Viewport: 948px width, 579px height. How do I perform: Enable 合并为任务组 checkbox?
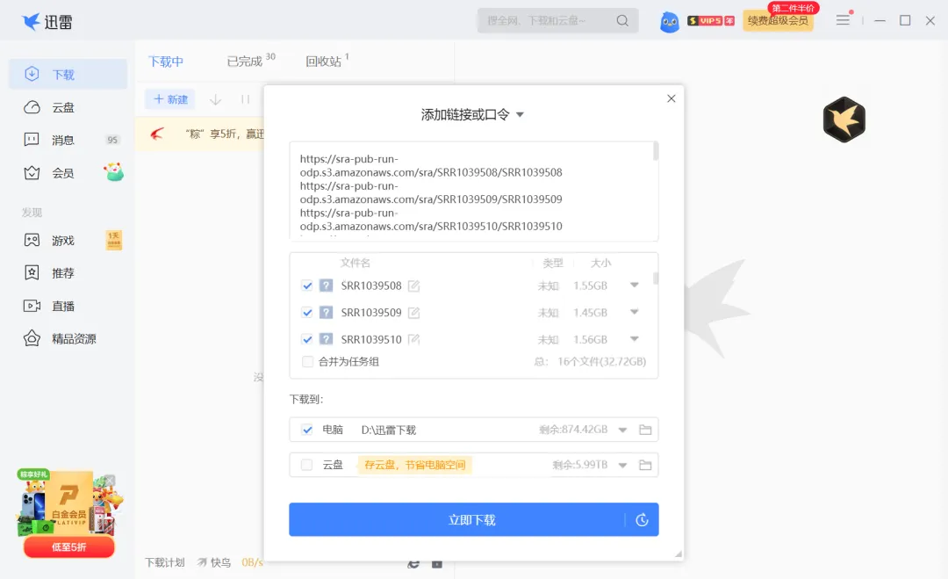pyautogui.click(x=307, y=362)
